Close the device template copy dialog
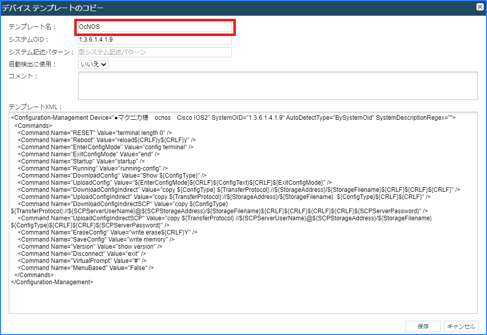Viewport: 487px width, 335px height. pyautogui.click(x=480, y=7)
